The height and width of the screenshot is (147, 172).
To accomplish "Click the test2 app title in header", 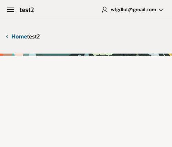I will click(27, 10).
